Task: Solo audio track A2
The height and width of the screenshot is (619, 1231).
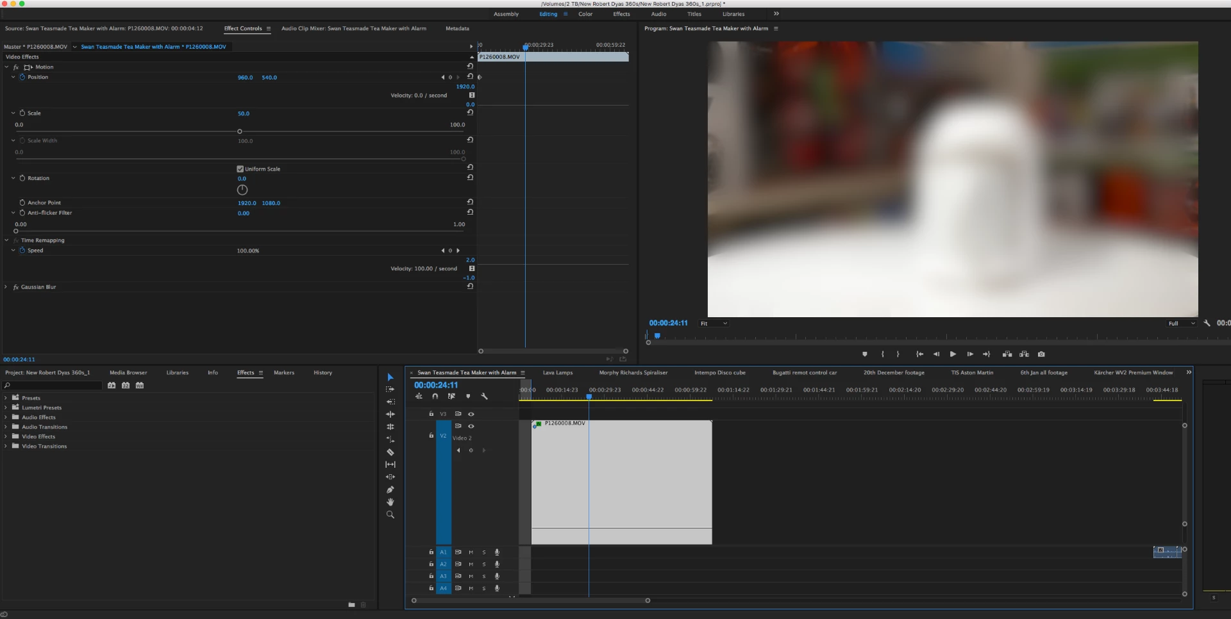Action: 484,565
